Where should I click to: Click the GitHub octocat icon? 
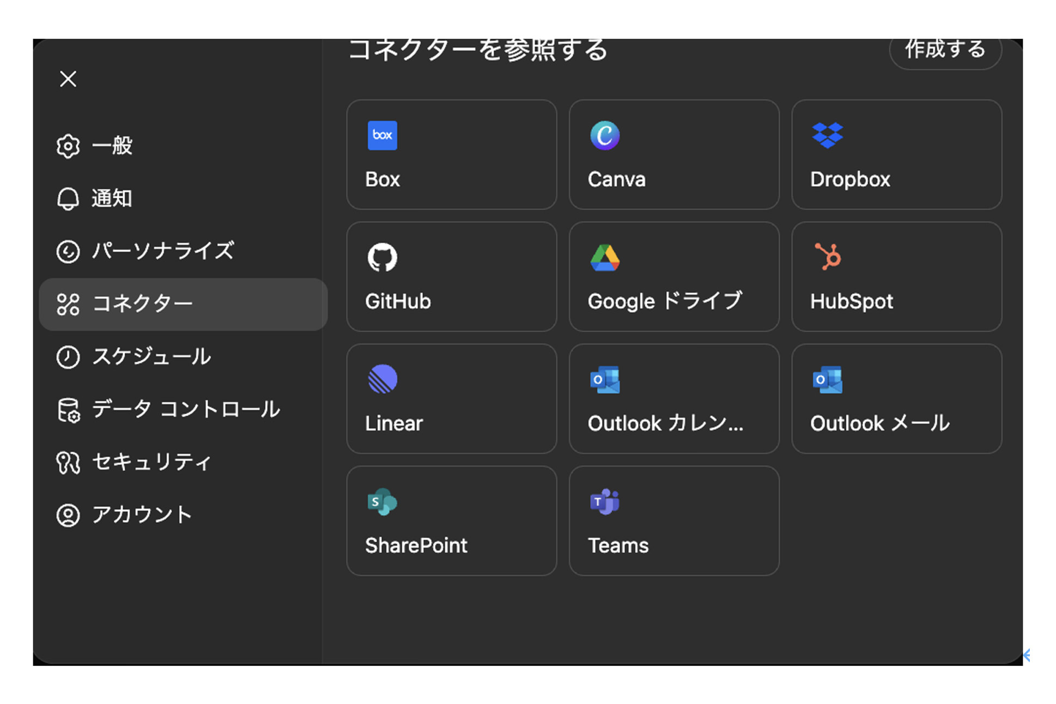click(x=383, y=257)
